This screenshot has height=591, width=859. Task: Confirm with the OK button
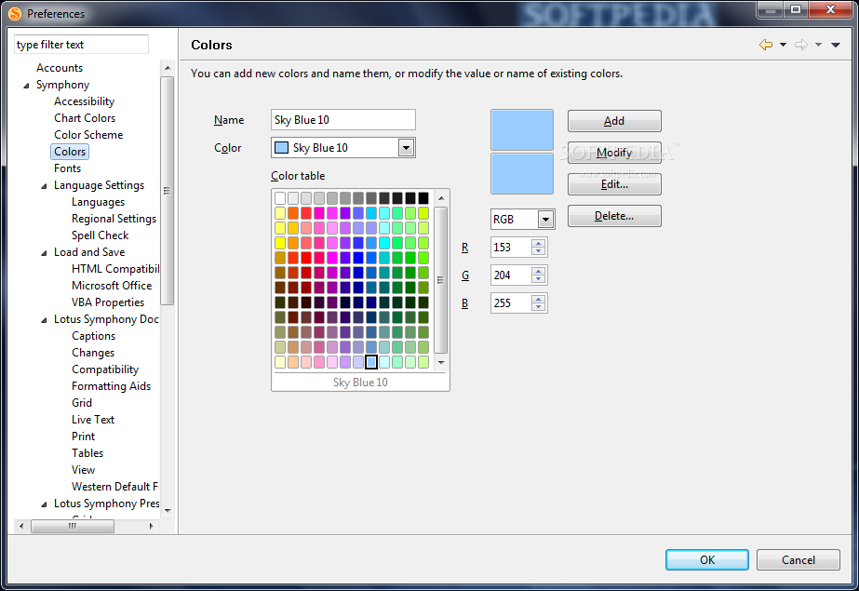(x=706, y=559)
